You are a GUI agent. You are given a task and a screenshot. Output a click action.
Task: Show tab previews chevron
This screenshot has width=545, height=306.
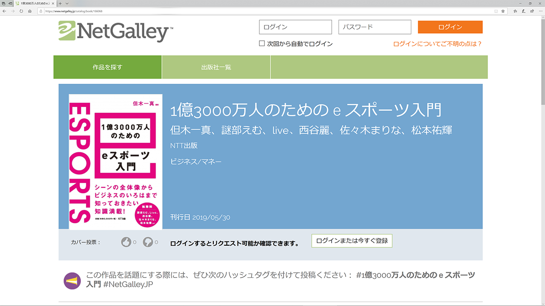67,3
